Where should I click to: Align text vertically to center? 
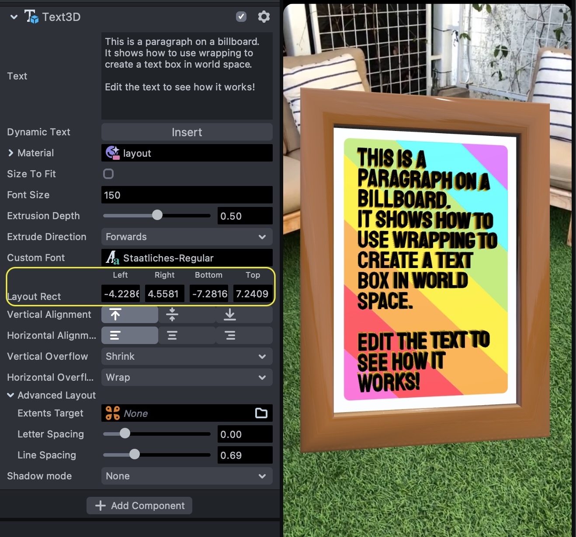tap(172, 314)
